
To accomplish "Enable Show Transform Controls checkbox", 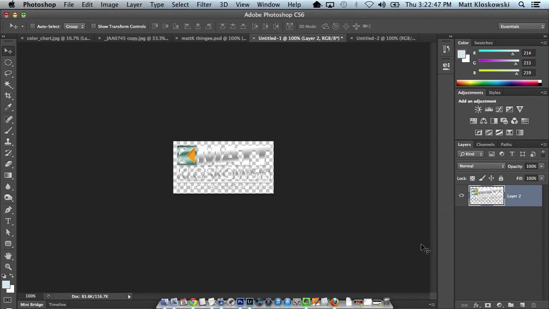I will click(93, 27).
